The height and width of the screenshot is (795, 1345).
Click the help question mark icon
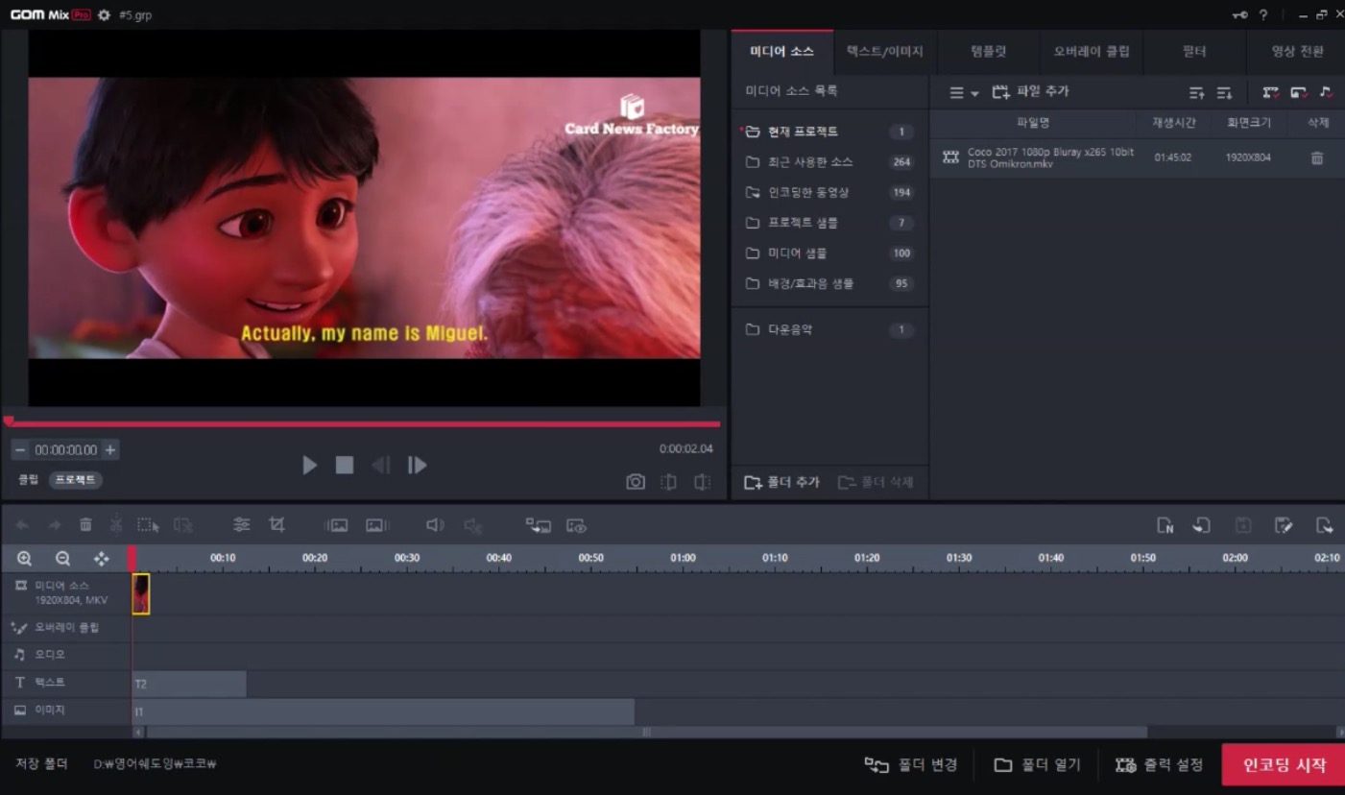tap(1263, 14)
